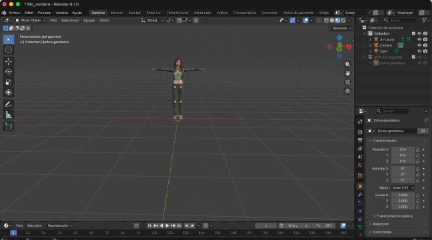Activate the 3D Cursor tool

point(8,50)
